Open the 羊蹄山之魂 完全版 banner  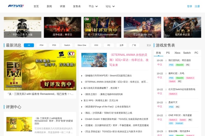click(23, 27)
